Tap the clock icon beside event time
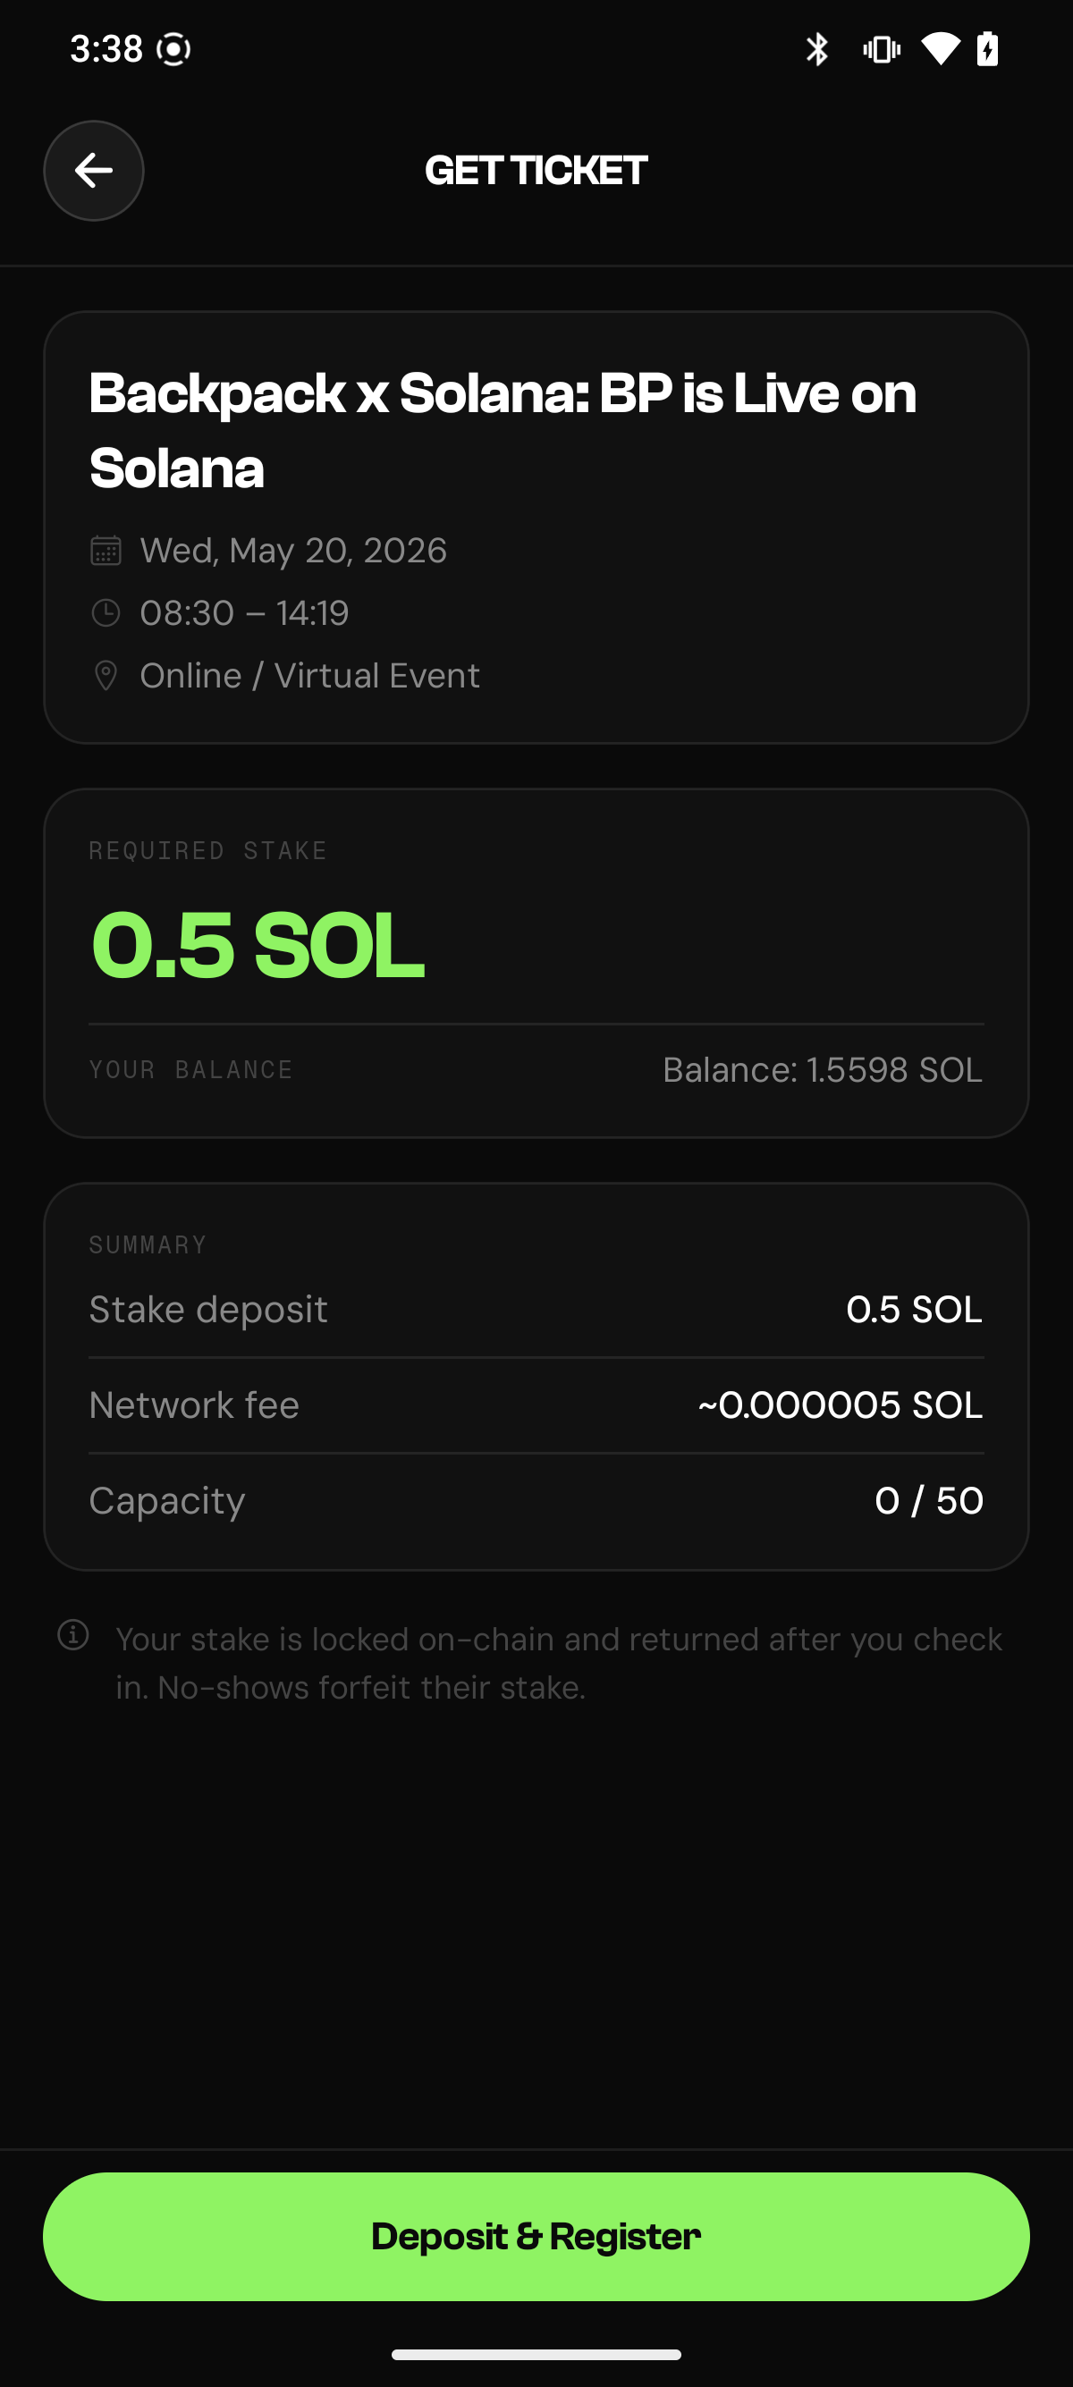This screenshot has height=2387, width=1073. [106, 612]
